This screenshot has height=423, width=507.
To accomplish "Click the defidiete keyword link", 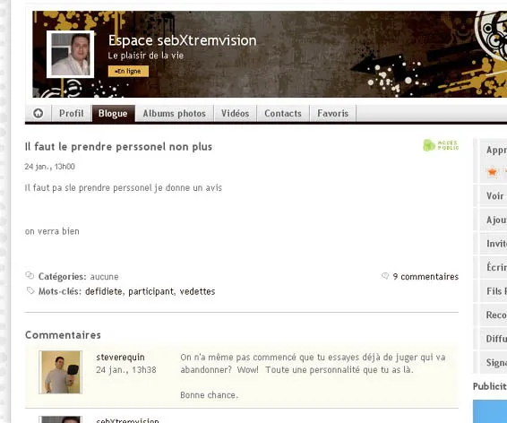I will coord(104,291).
